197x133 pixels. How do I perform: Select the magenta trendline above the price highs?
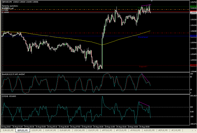[x=146, y=5]
